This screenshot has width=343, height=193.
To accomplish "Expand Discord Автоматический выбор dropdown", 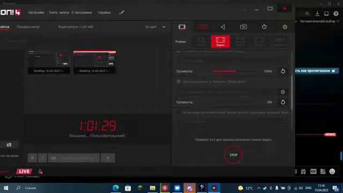I will click(319, 21).
